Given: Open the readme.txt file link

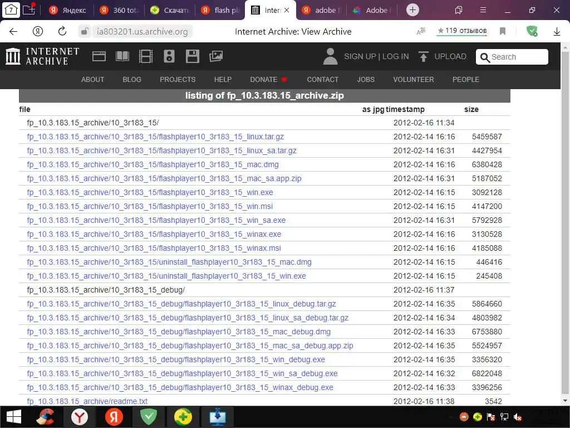Looking at the screenshot, I should (87, 401).
